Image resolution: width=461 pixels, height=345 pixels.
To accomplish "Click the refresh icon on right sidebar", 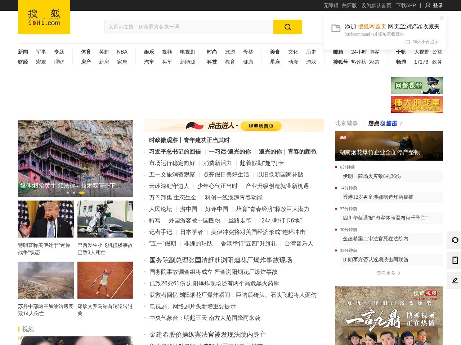I will coord(455,240).
